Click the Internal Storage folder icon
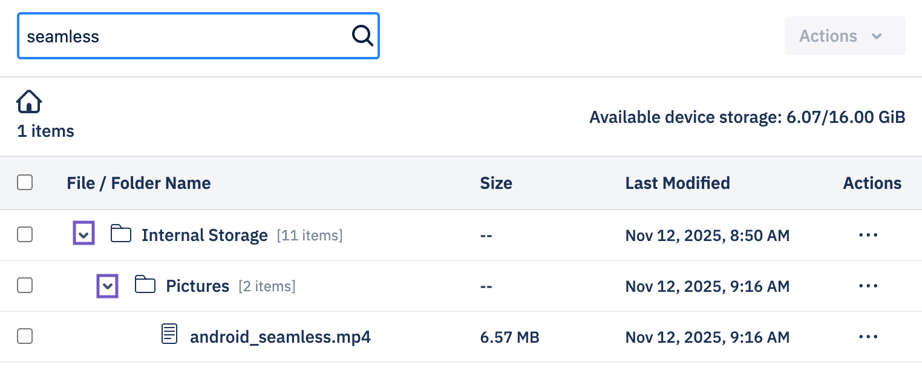The width and height of the screenshot is (922, 373). (x=121, y=234)
